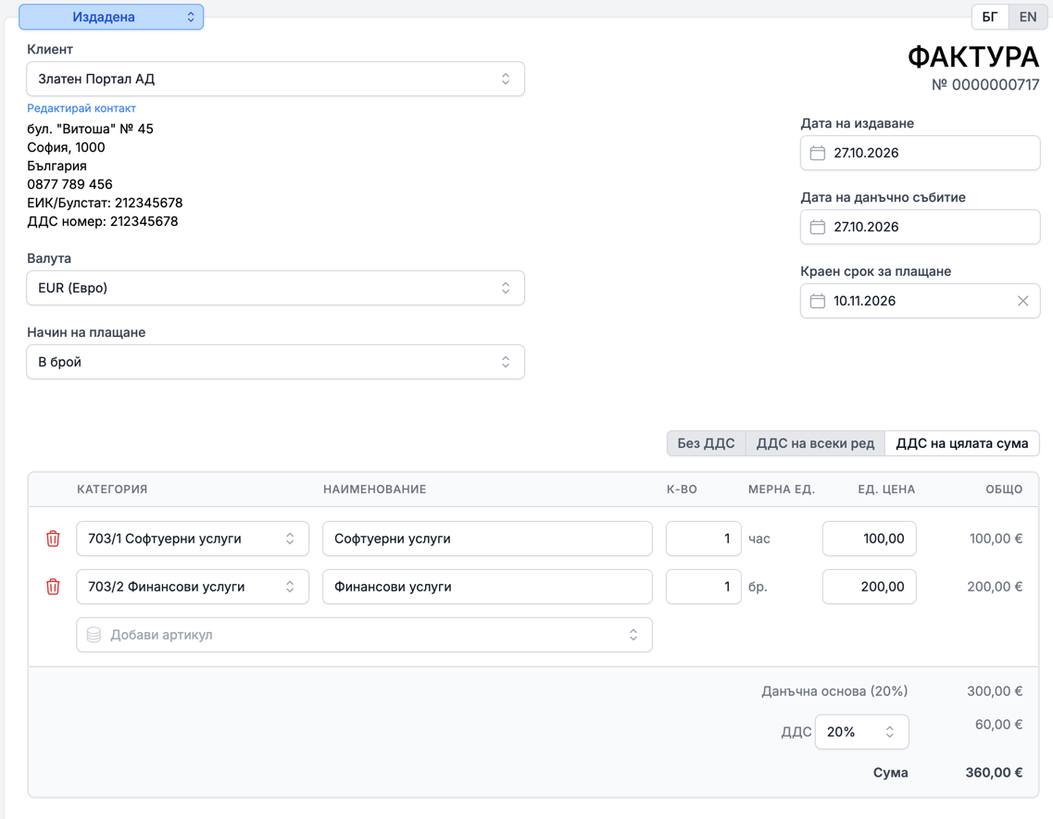The height and width of the screenshot is (819, 1053).
Task: Edit name field of Финансови услуги row
Action: pyautogui.click(x=487, y=587)
